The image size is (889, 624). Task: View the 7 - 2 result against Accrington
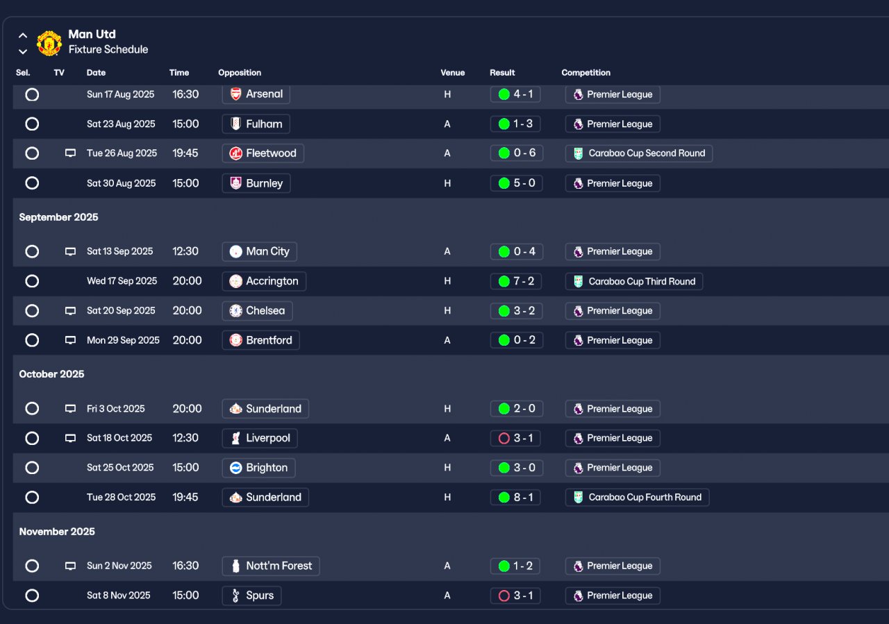click(515, 281)
